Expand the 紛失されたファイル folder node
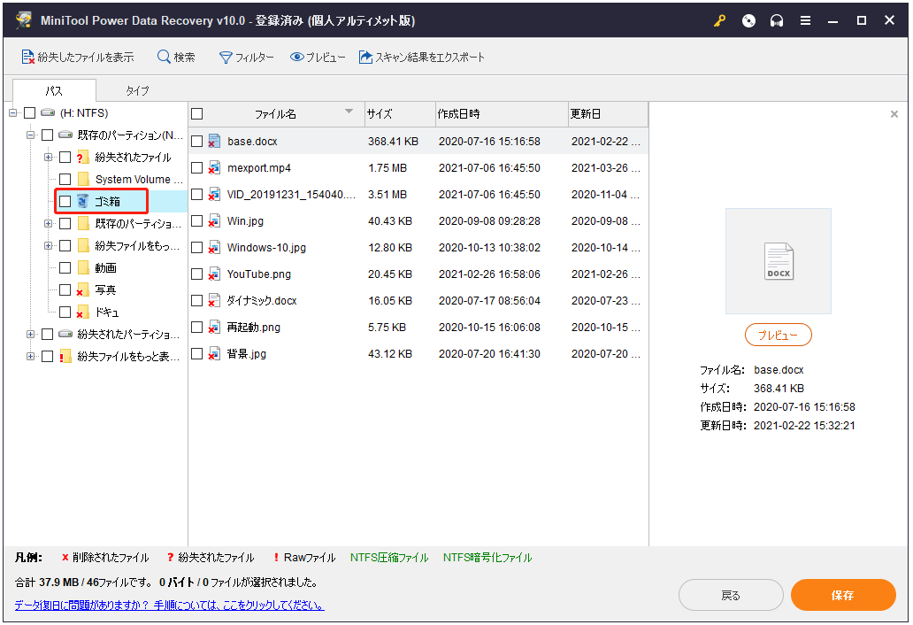 49,158
